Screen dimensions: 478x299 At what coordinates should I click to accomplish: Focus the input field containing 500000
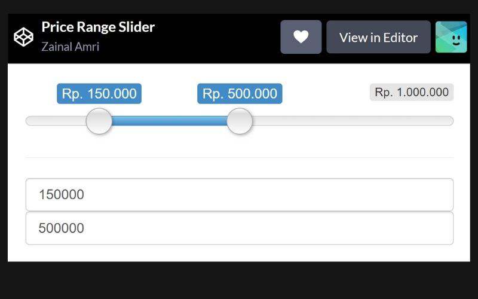point(239,228)
